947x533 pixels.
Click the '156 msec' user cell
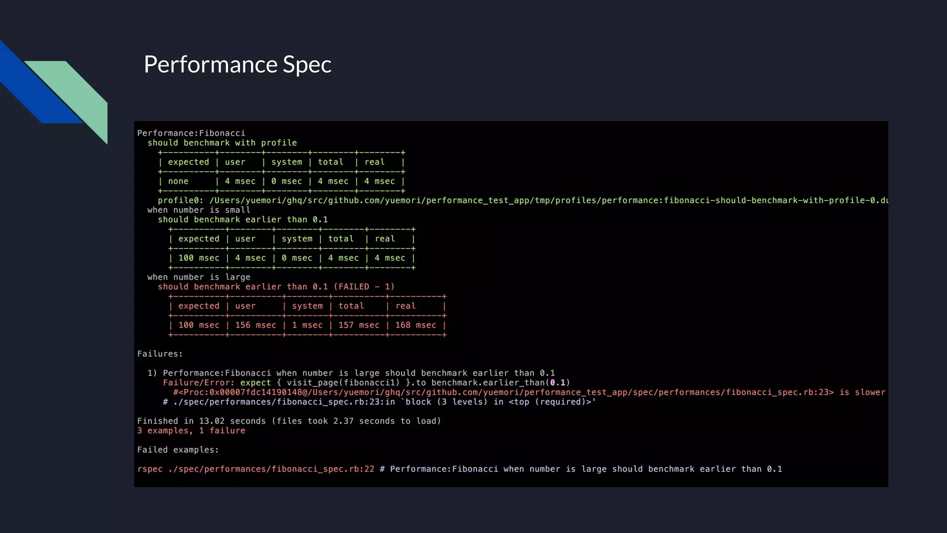(256, 325)
